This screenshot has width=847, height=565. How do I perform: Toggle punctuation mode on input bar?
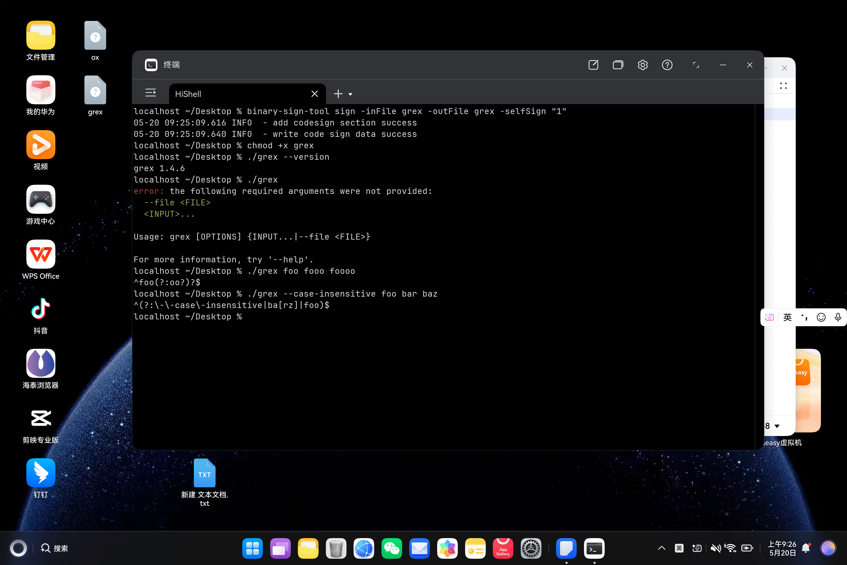(x=804, y=317)
